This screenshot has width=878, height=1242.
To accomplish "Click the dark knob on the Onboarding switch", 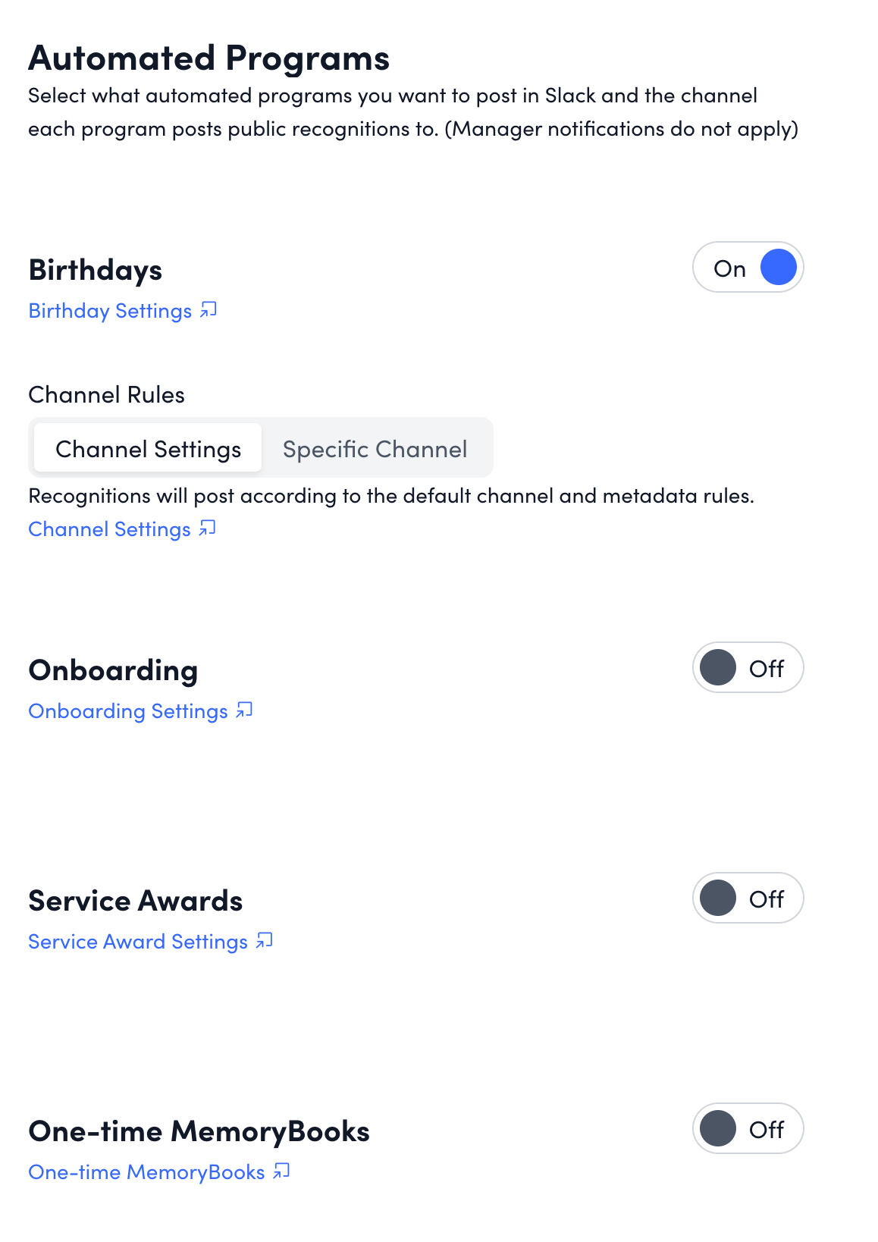I will (717, 668).
